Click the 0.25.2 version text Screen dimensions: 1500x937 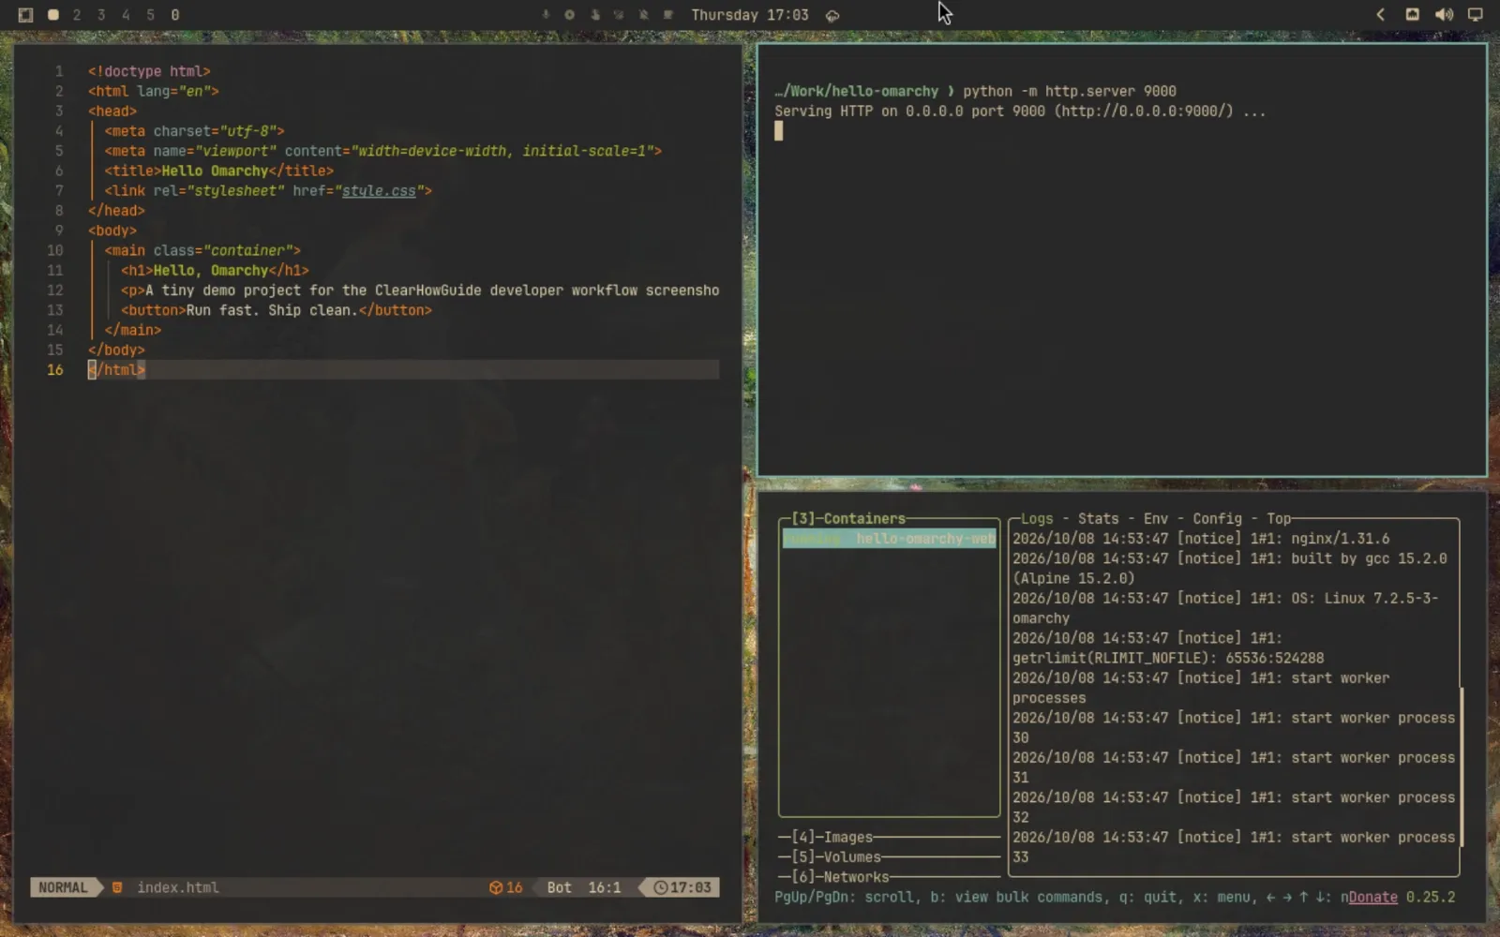click(1431, 897)
